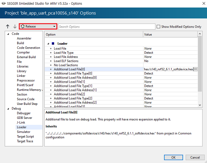Select Preprocessor category
The image size is (207, 163).
click(x=26, y=80)
